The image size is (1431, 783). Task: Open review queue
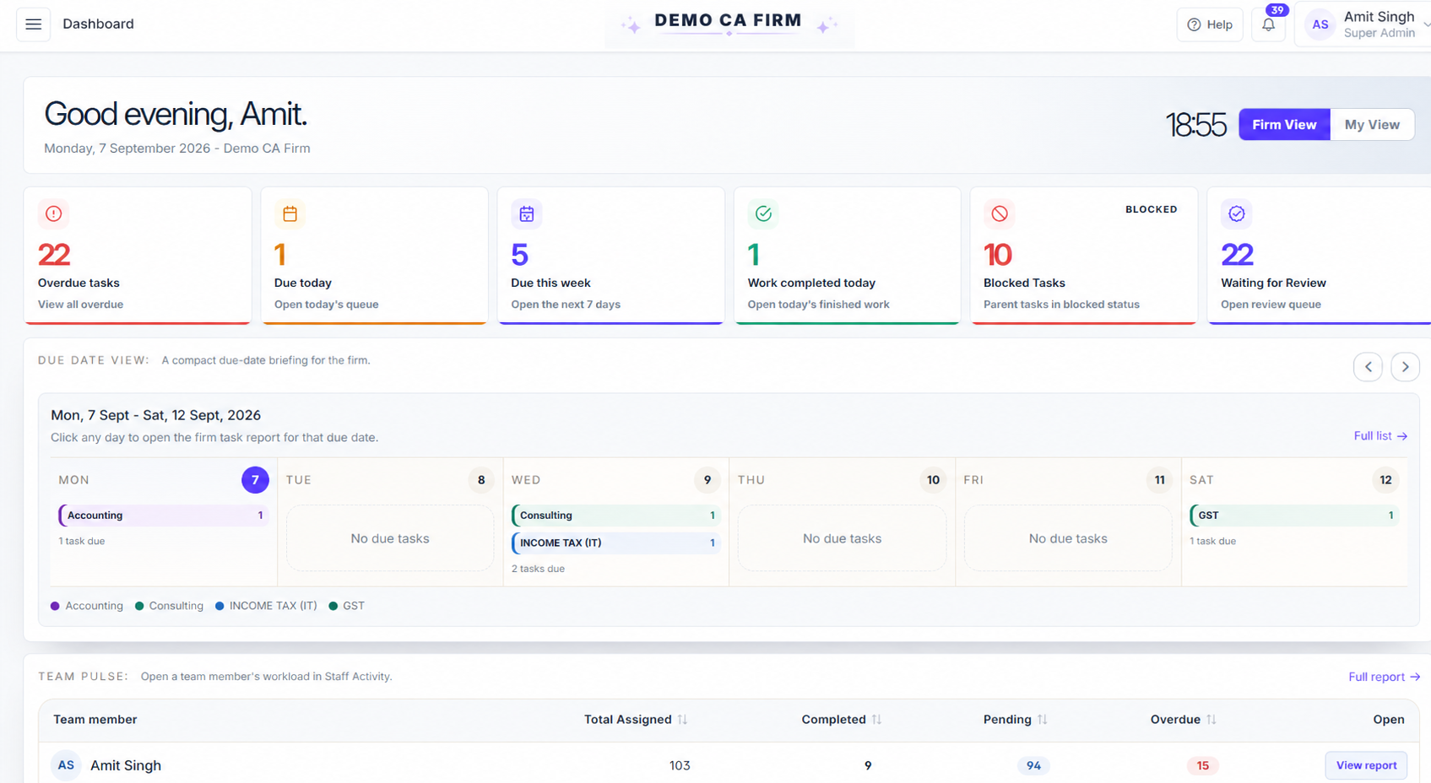click(x=1271, y=305)
